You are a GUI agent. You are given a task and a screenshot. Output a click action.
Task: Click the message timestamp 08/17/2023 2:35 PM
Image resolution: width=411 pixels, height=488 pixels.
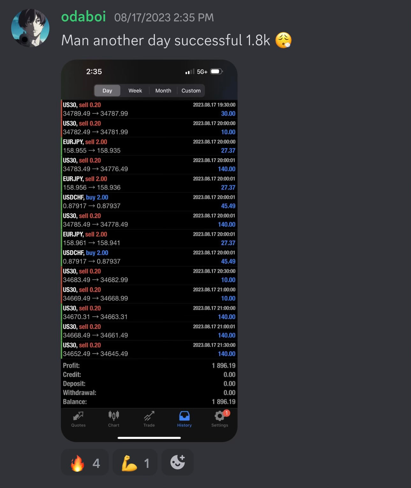coord(164,18)
